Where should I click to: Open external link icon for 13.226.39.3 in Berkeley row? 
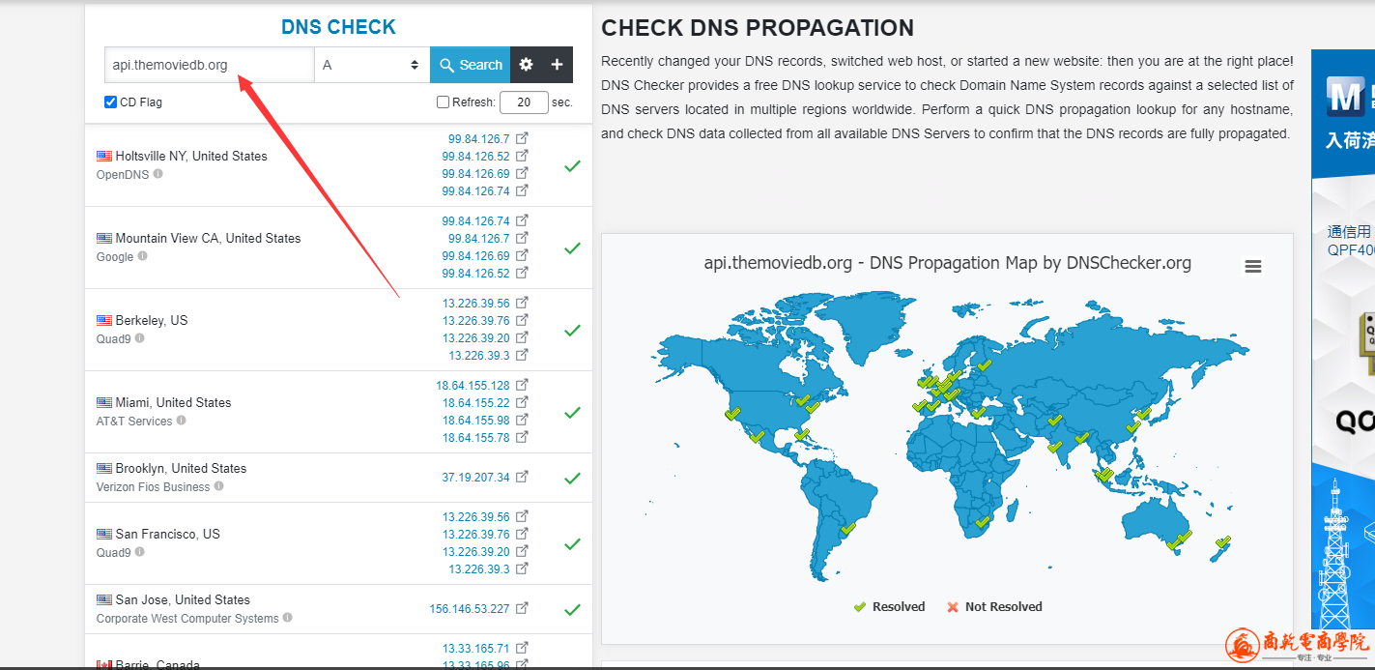click(x=522, y=355)
